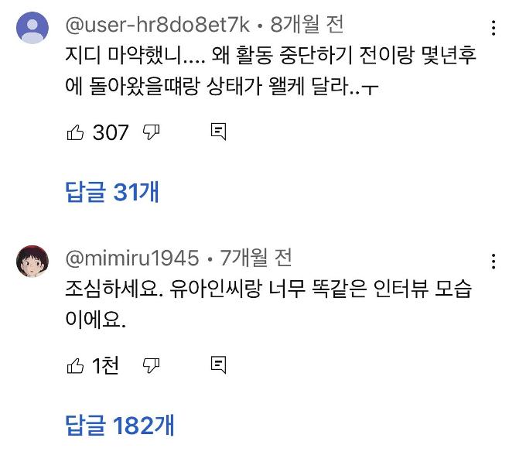Click the 1천 like count
This screenshot has width=526, height=462.
(x=106, y=365)
